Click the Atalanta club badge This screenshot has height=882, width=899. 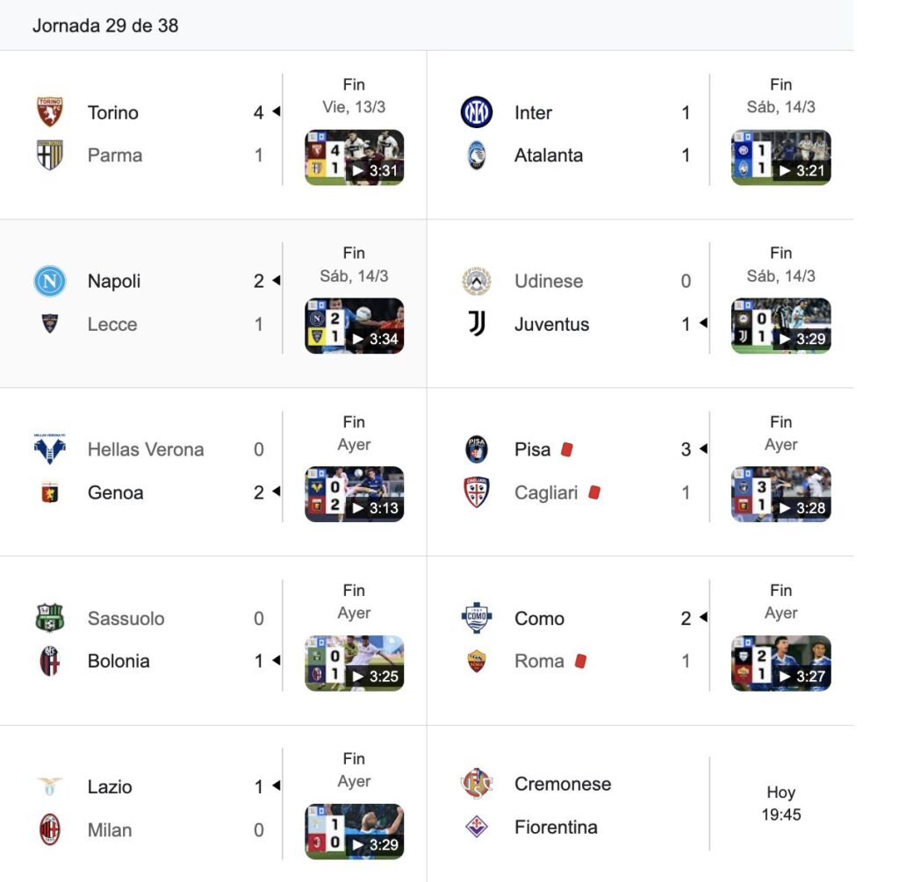[x=477, y=155]
